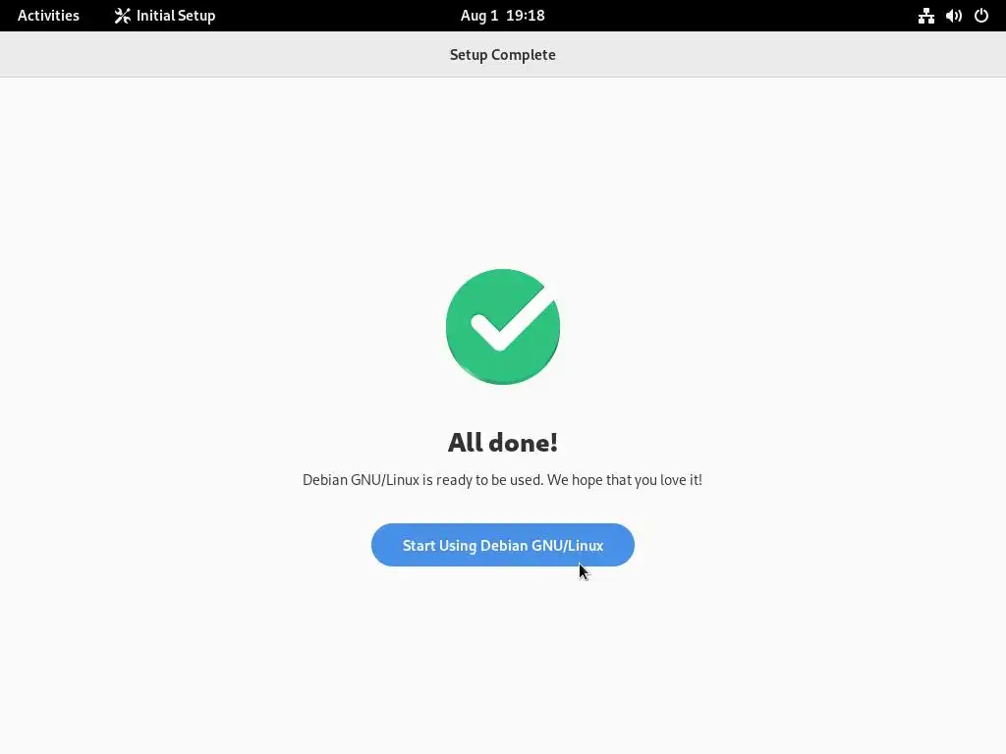Click the 19:18 time display
This screenshot has height=754, width=1006.
pyautogui.click(x=526, y=16)
